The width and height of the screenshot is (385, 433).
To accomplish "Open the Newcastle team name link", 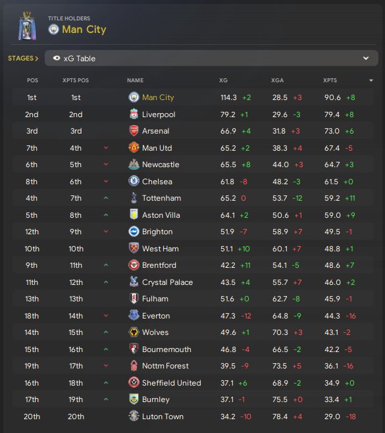I will pos(161,165).
